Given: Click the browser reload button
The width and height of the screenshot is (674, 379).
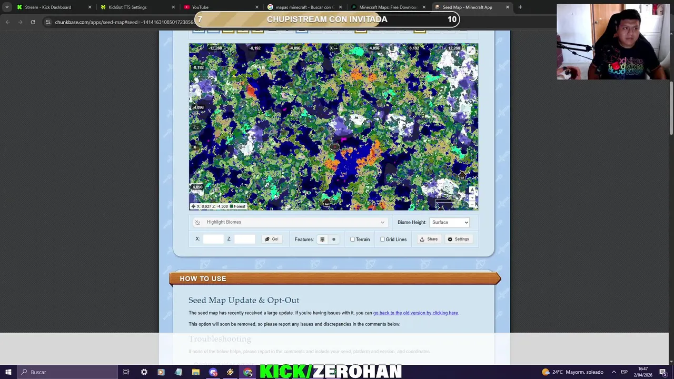Looking at the screenshot, I should pyautogui.click(x=33, y=22).
